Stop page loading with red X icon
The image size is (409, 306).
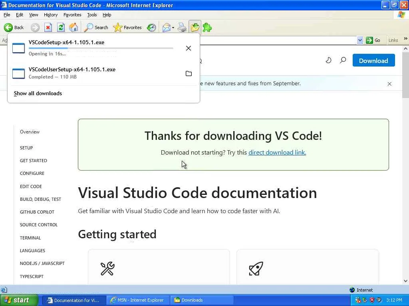(x=48, y=27)
